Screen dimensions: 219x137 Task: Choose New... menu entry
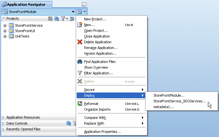(112, 25)
